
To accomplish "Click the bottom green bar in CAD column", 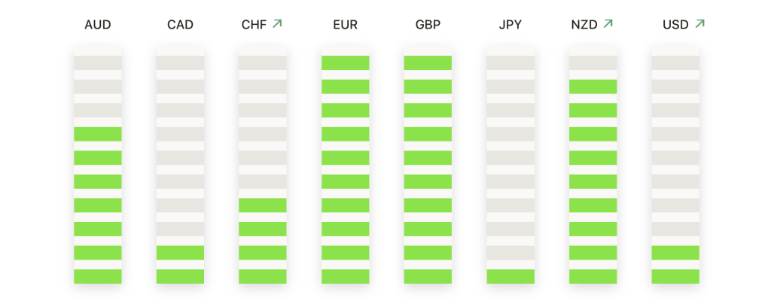I will [181, 277].
